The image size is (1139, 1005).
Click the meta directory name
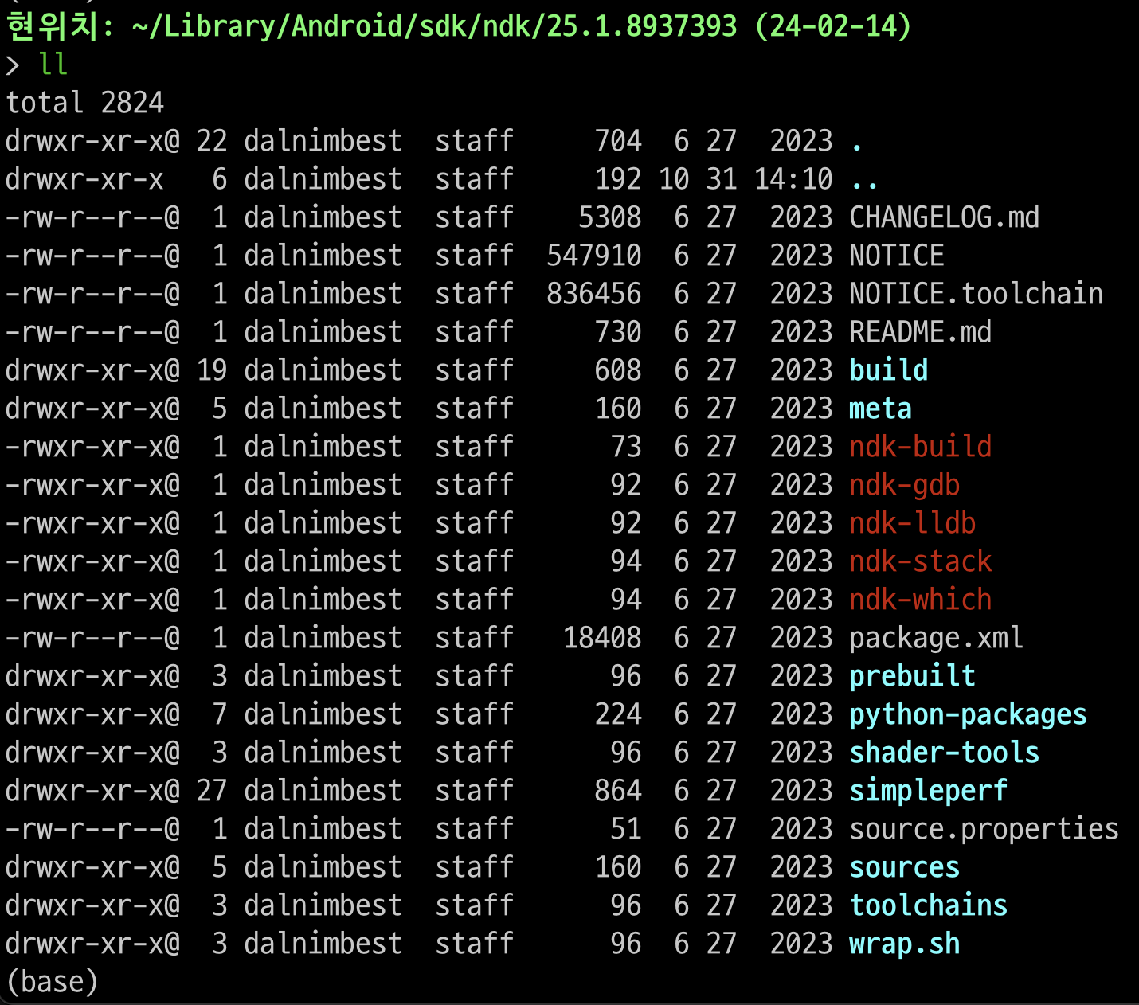[880, 409]
